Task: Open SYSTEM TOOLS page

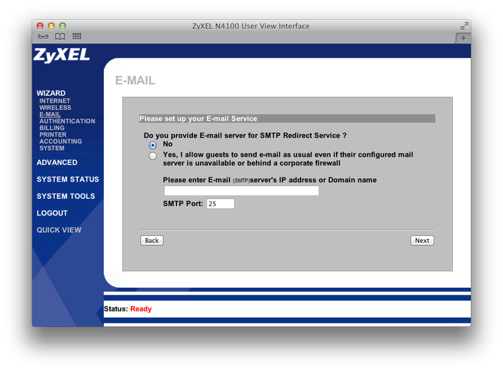Action: point(66,196)
